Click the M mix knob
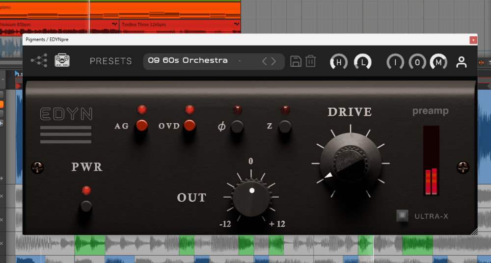Screen dimensions: 491x263 pyautogui.click(x=438, y=62)
